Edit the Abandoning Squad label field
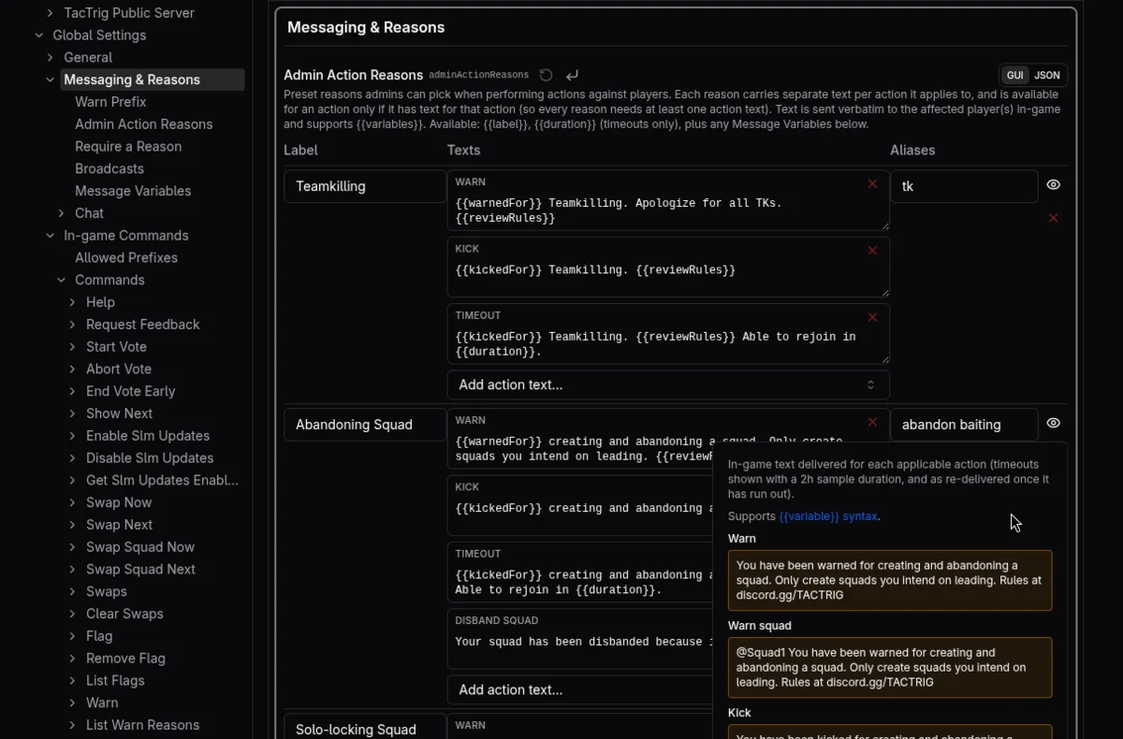The height and width of the screenshot is (739, 1123). coord(365,425)
